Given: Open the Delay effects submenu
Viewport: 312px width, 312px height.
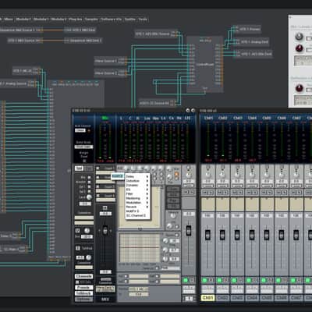Looking at the screenshot, I should tap(138, 176).
